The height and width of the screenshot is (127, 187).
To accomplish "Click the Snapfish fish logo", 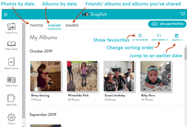I will (x=85, y=14).
